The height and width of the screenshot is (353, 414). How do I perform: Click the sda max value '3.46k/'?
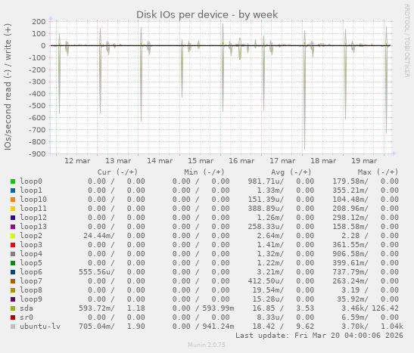pos(355,308)
